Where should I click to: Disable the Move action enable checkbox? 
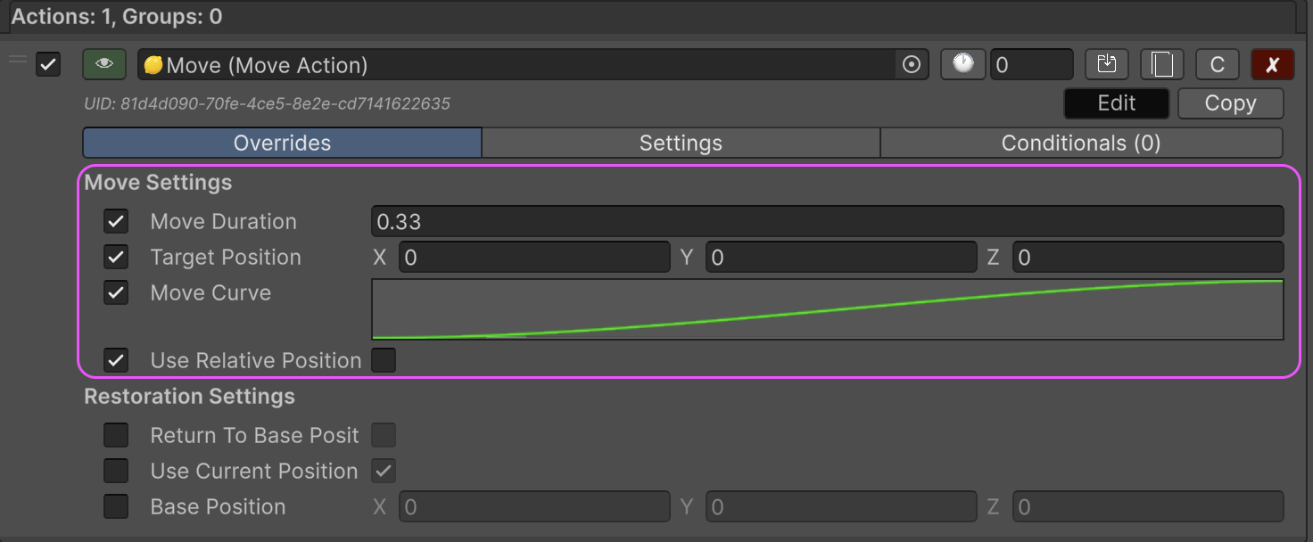48,64
